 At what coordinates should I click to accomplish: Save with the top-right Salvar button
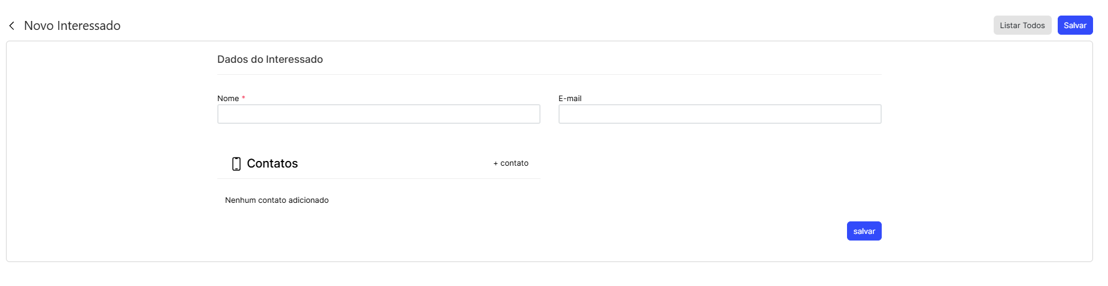coord(1075,25)
